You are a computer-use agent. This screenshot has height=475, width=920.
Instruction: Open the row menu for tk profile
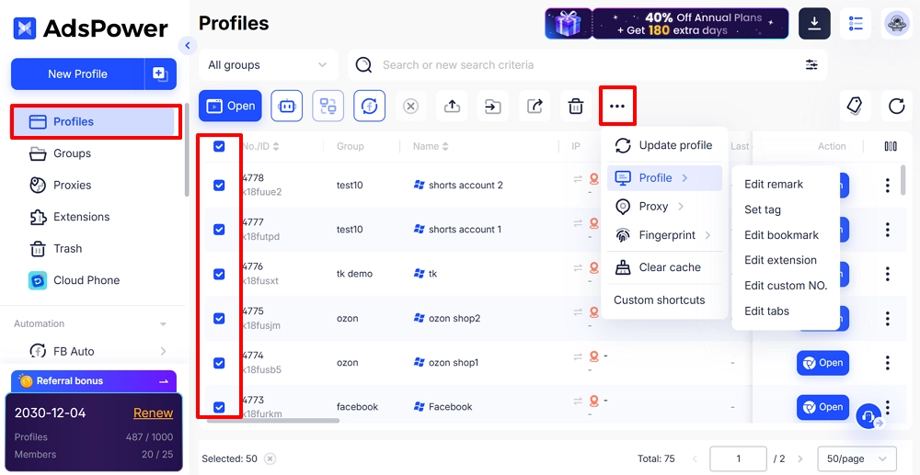coord(887,274)
